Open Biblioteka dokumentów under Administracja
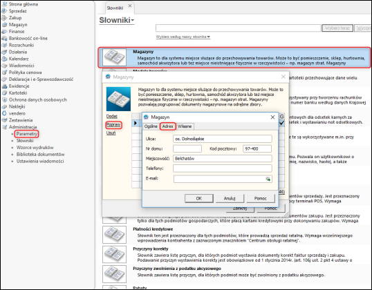Screen dimensions: 372x290 click(41, 154)
